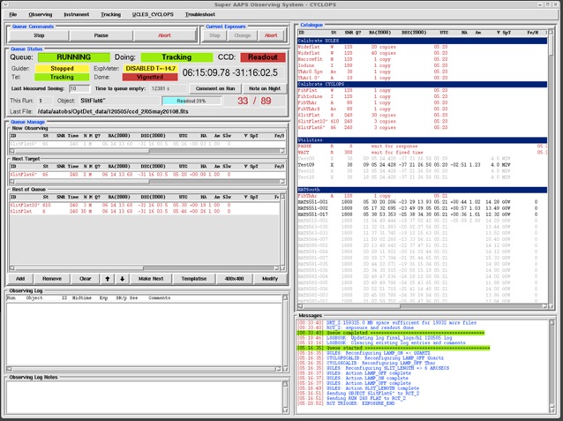Select HATS551-001 target in catalogue
The height and width of the screenshot is (421, 563).
click(x=422, y=202)
